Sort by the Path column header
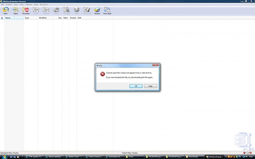255x159 pixels. tap(95, 18)
